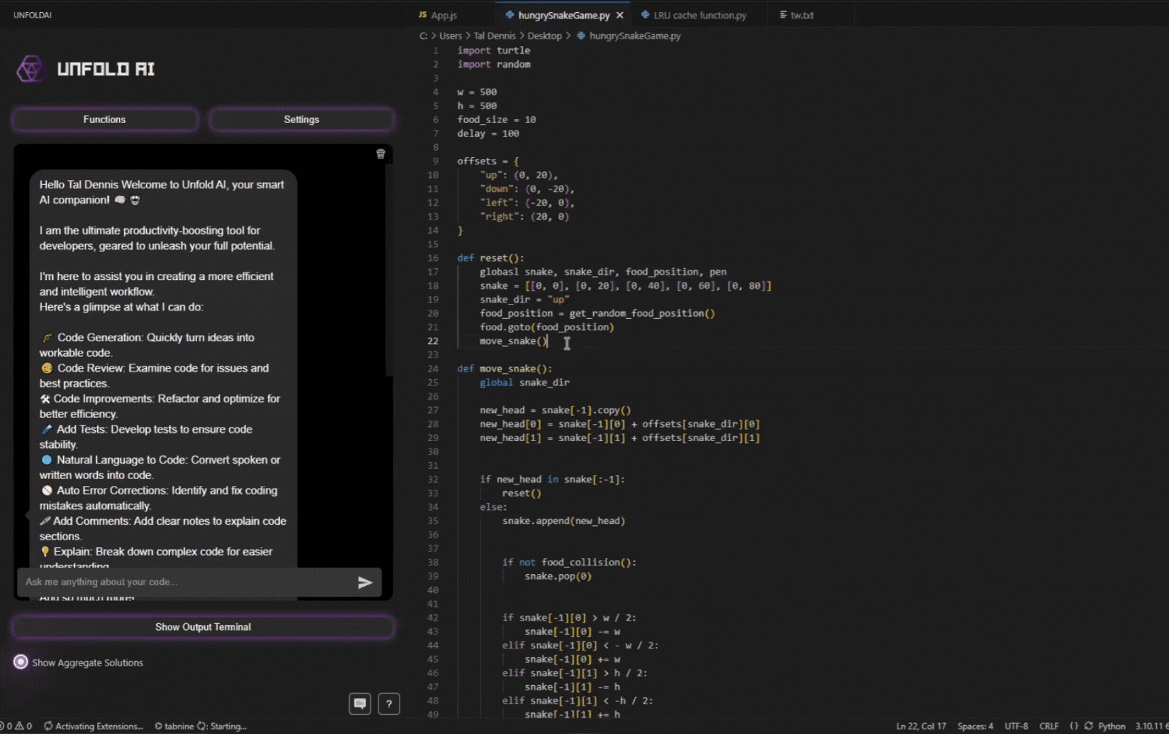Click the Unfold AI logo icon
Screen dimensions: 1169x734
click(30, 69)
